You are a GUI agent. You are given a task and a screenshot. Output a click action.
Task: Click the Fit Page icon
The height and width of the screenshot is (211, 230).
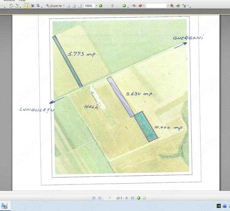(x=74, y=6)
